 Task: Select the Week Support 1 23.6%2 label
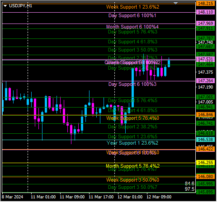132,7
